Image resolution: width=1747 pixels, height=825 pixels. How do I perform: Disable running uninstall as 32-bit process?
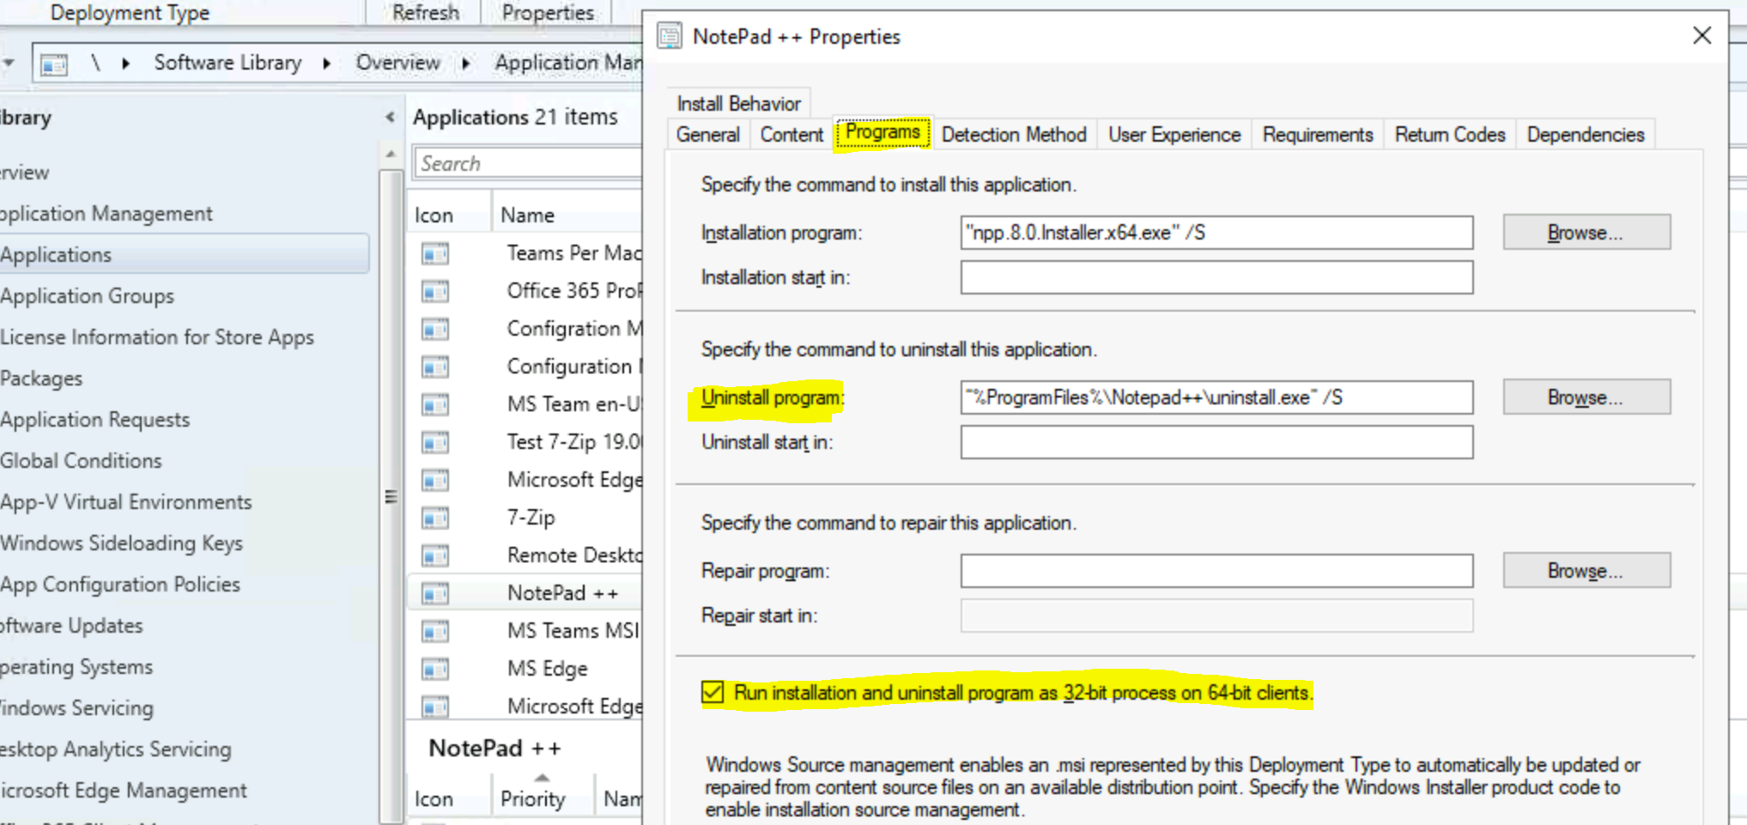712,693
